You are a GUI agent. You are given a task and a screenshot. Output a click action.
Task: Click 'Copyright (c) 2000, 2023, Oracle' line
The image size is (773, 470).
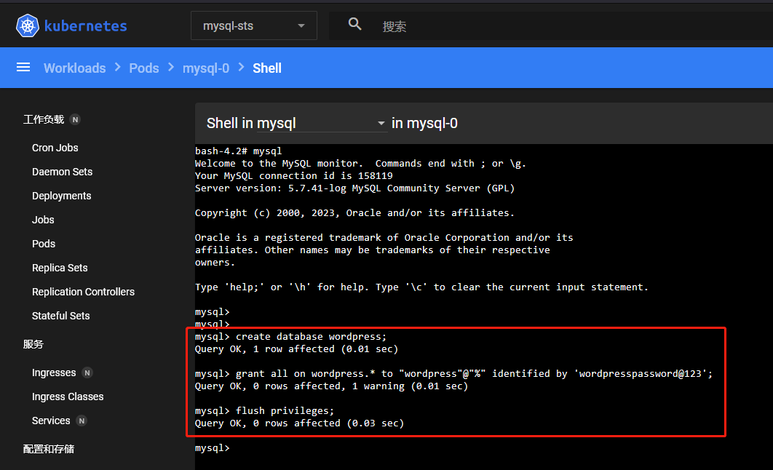[x=354, y=213]
